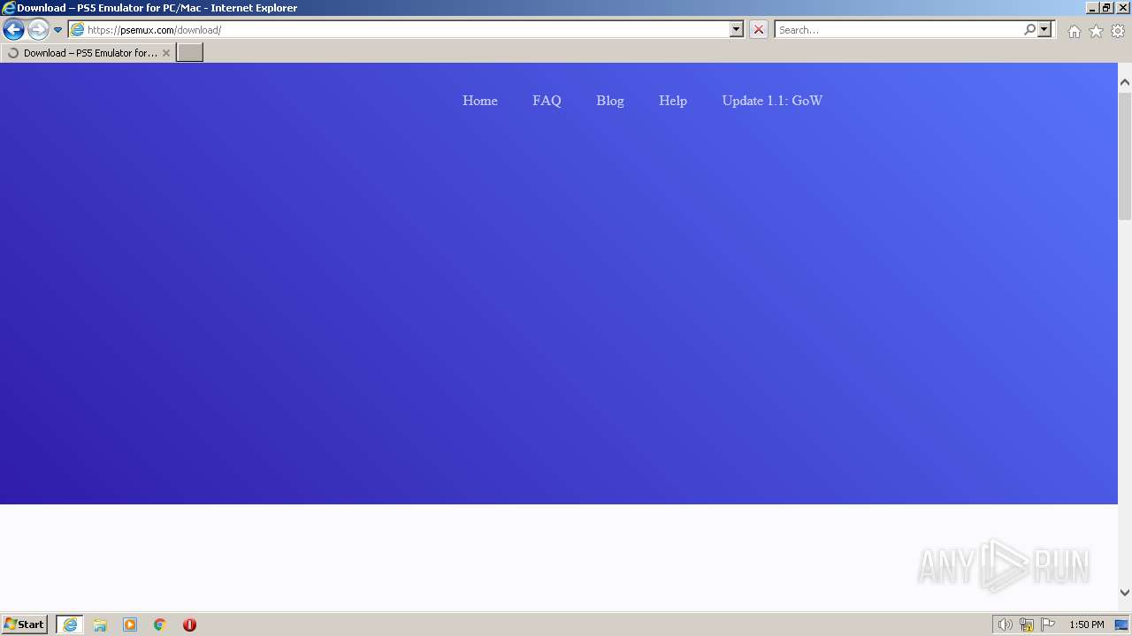The image size is (1132, 636).
Task: Open Windows Explorer folder taskbar icon
Action: pyautogui.click(x=100, y=625)
